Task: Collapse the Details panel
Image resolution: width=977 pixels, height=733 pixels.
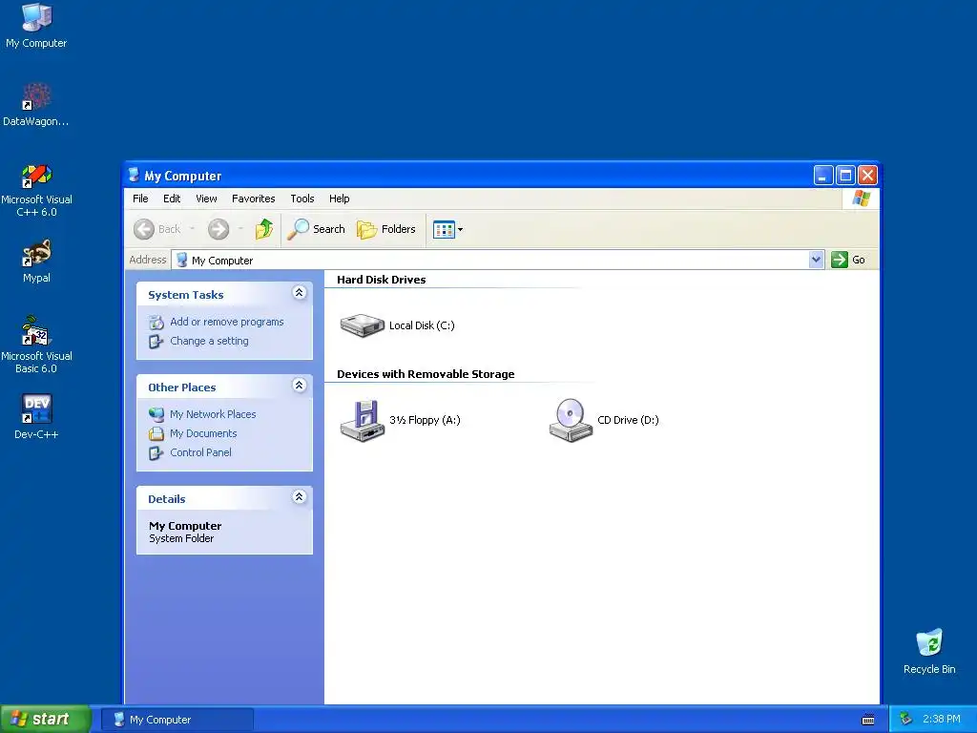Action: click(x=299, y=496)
